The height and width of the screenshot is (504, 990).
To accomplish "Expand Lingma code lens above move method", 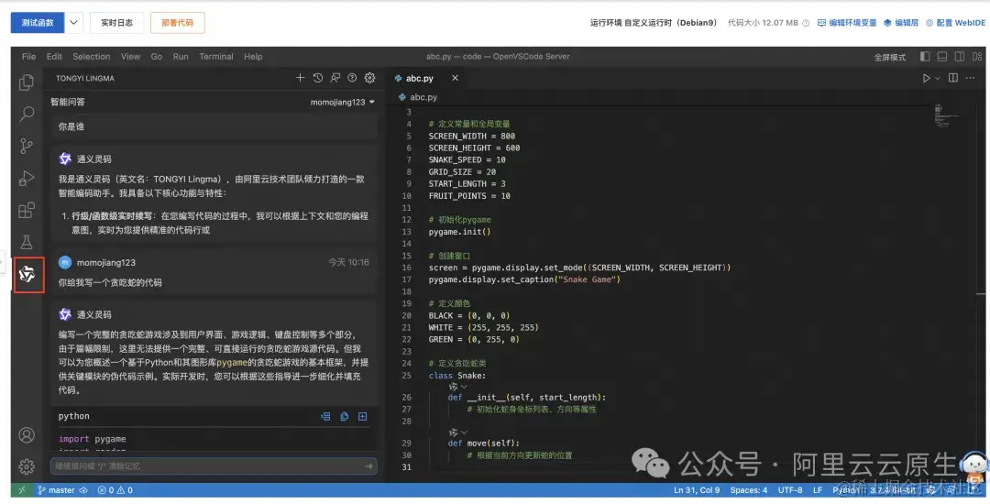I will (457, 433).
